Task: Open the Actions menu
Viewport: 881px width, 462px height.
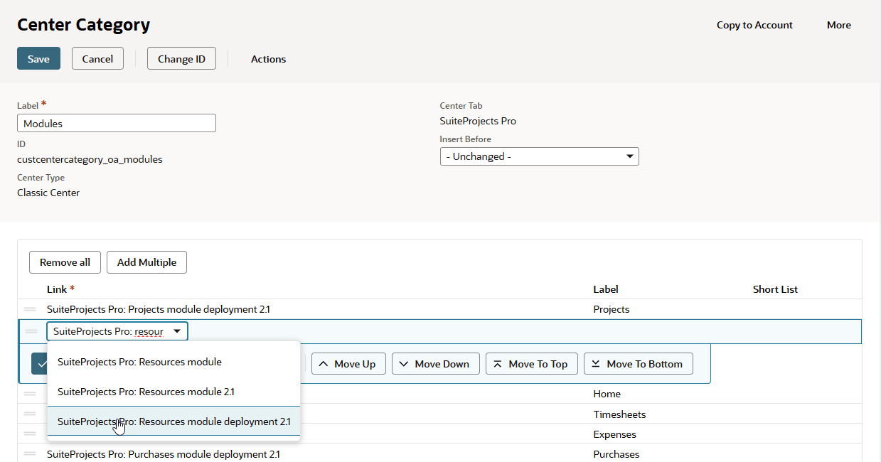Action: coord(268,59)
